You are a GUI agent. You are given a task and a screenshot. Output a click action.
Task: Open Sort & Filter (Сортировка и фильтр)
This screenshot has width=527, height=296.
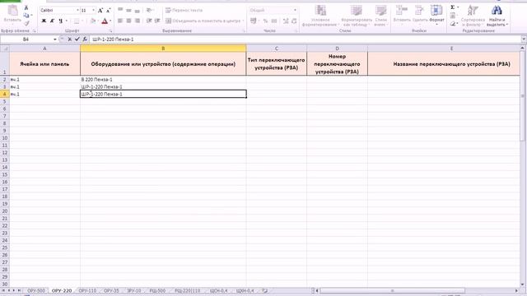point(473,16)
